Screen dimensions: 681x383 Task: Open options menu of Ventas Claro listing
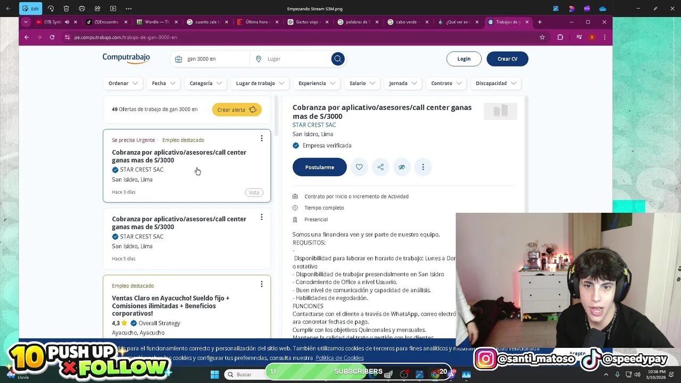[261, 284]
